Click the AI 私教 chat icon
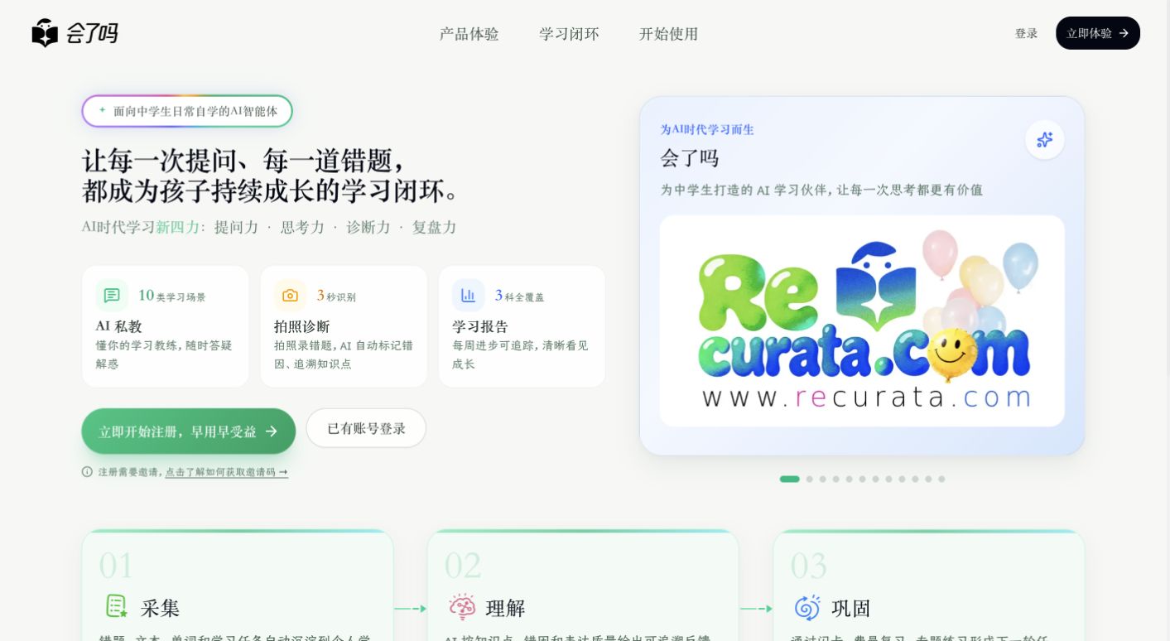The height and width of the screenshot is (641, 1170). [112, 296]
